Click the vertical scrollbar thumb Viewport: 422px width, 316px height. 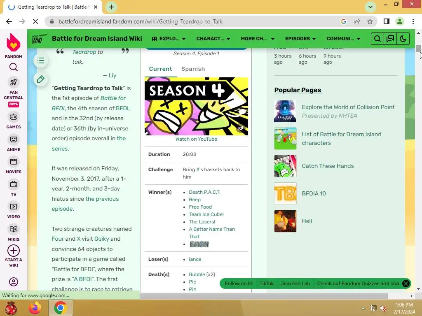click(418, 49)
